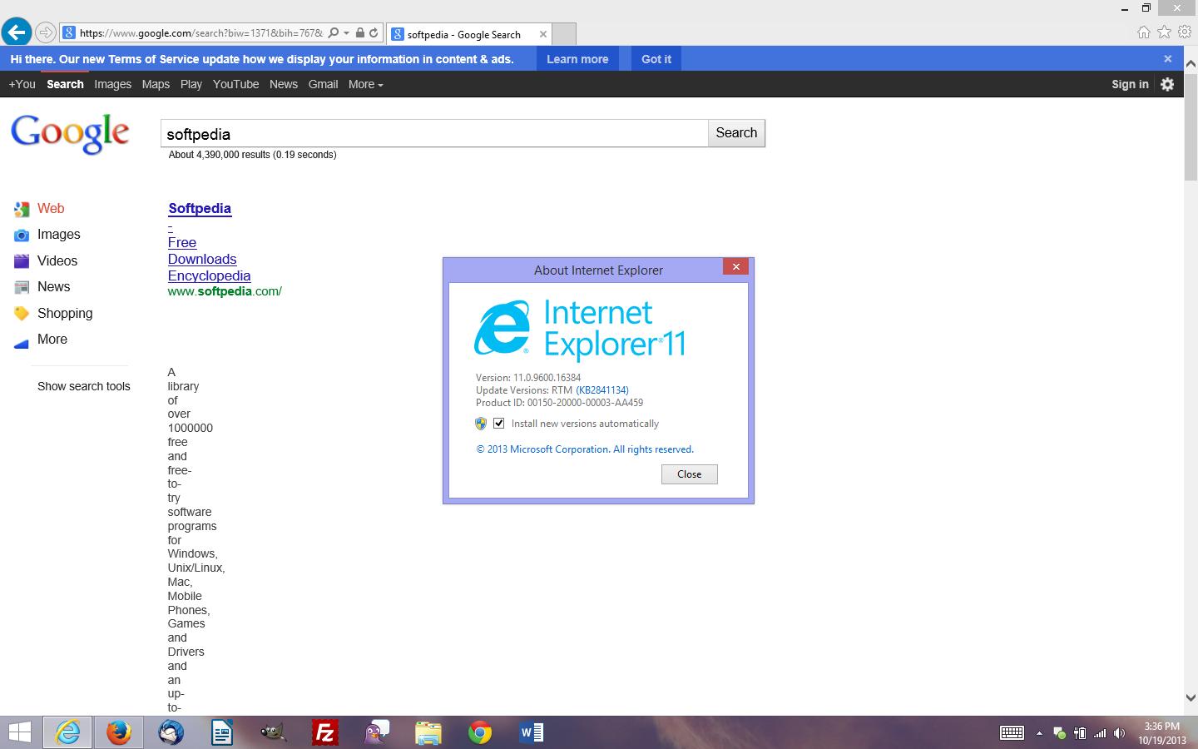Open Maps in Google top bar

coord(156,84)
